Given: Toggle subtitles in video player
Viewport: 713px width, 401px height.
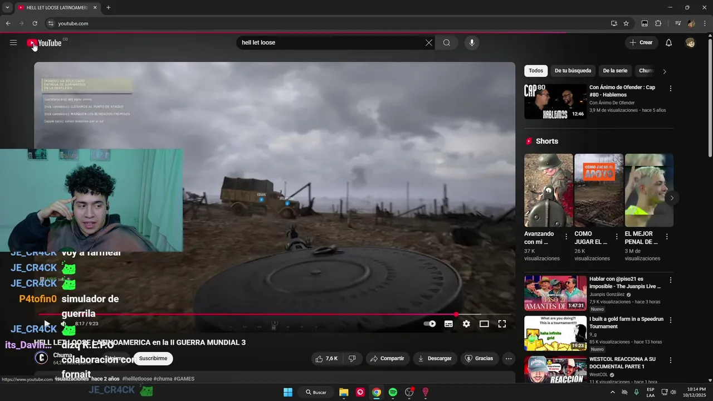Looking at the screenshot, I should (x=448, y=324).
